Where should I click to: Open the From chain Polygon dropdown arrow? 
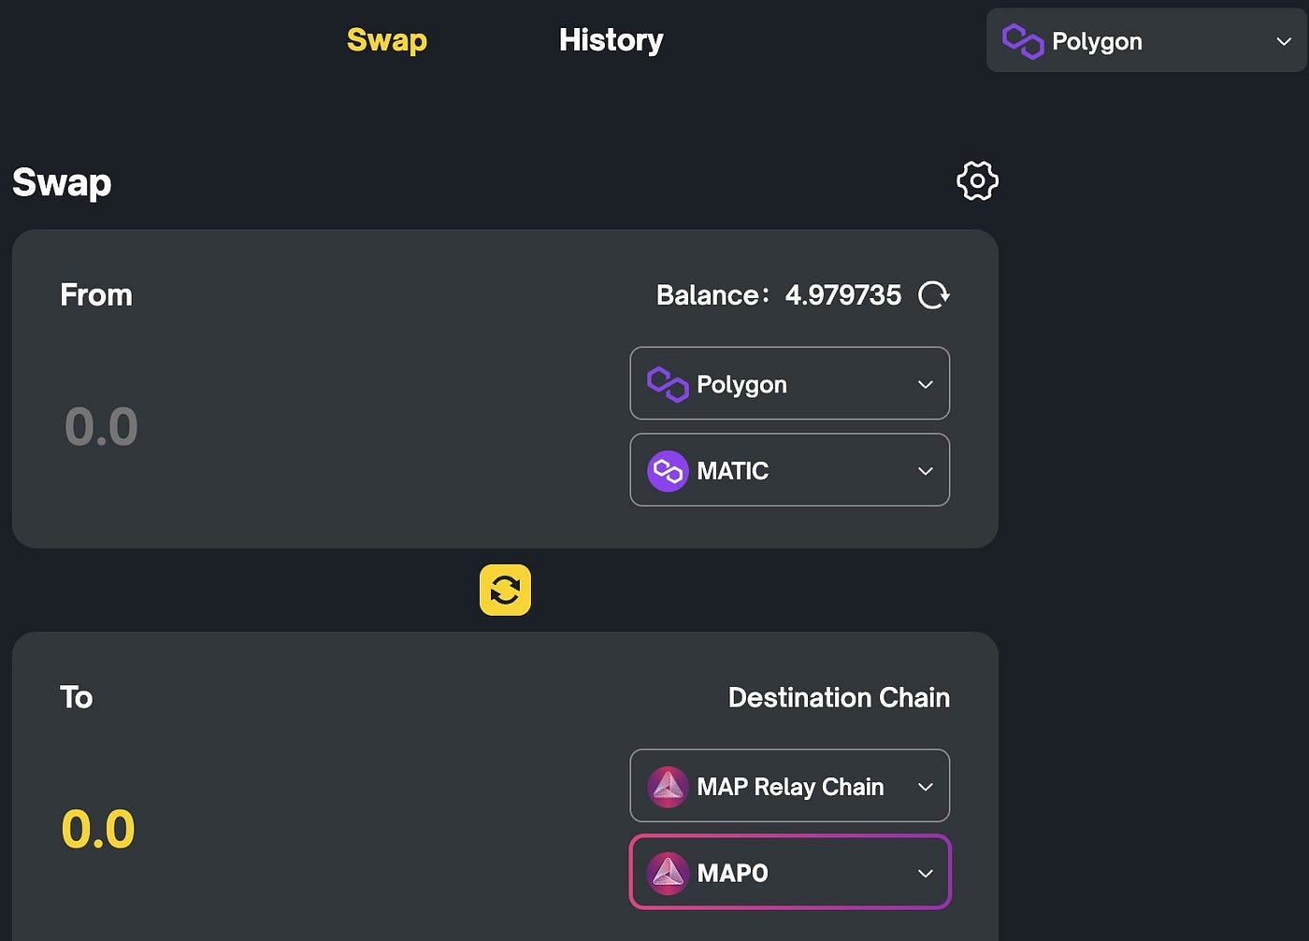coord(925,384)
